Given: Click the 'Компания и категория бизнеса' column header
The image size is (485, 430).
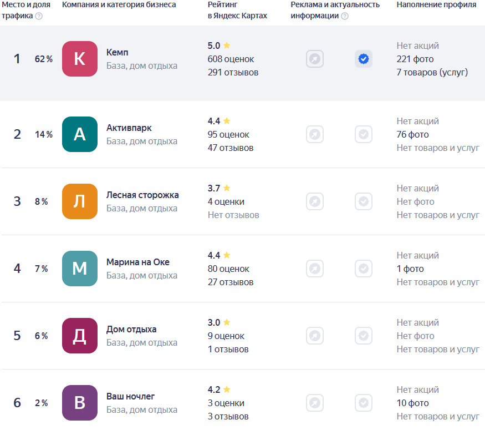Looking at the screenshot, I should 119,5.
